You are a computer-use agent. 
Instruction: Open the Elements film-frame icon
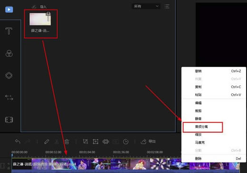9,120
